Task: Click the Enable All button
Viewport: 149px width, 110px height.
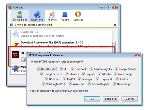Action: (111, 99)
